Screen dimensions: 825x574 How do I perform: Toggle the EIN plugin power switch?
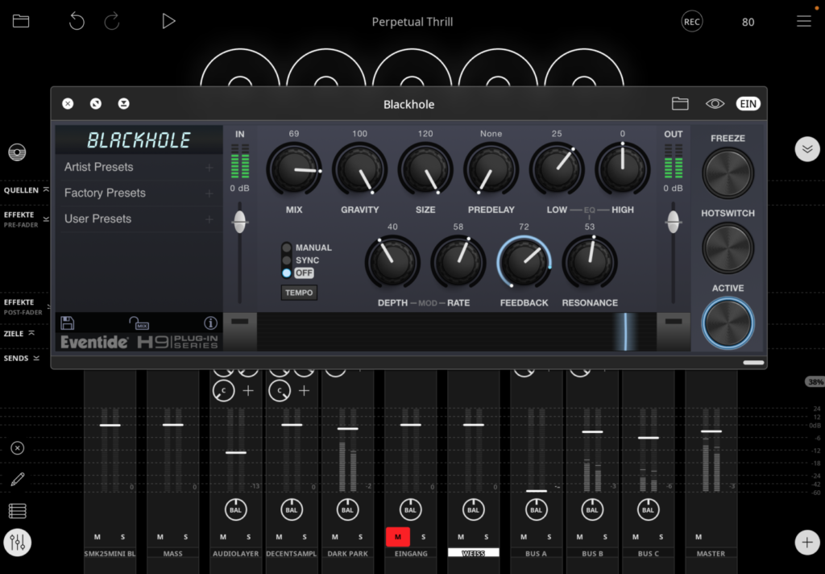pos(748,103)
